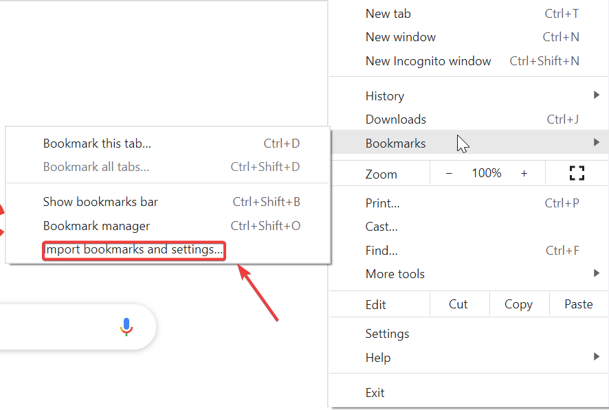Image resolution: width=609 pixels, height=410 pixels.
Task: Click the fullscreen zoom icon
Action: 577,174
